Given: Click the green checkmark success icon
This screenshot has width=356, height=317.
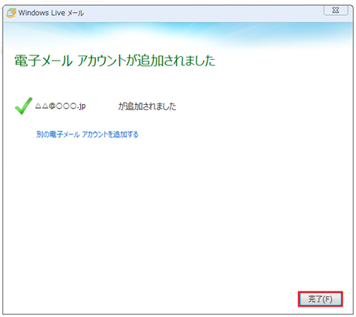Looking at the screenshot, I should coord(23,106).
